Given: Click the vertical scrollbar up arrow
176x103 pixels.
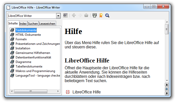Looking at the screenshot, I should (167, 22).
